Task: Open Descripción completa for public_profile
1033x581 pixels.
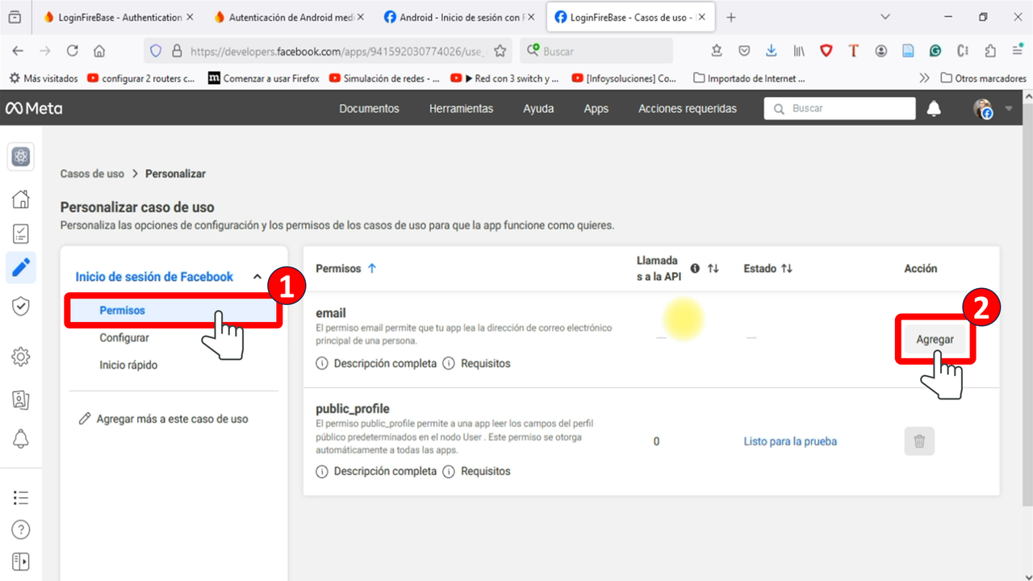Action: pos(376,471)
